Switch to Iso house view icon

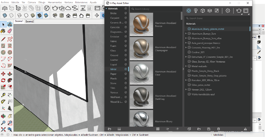(x=54, y=15)
